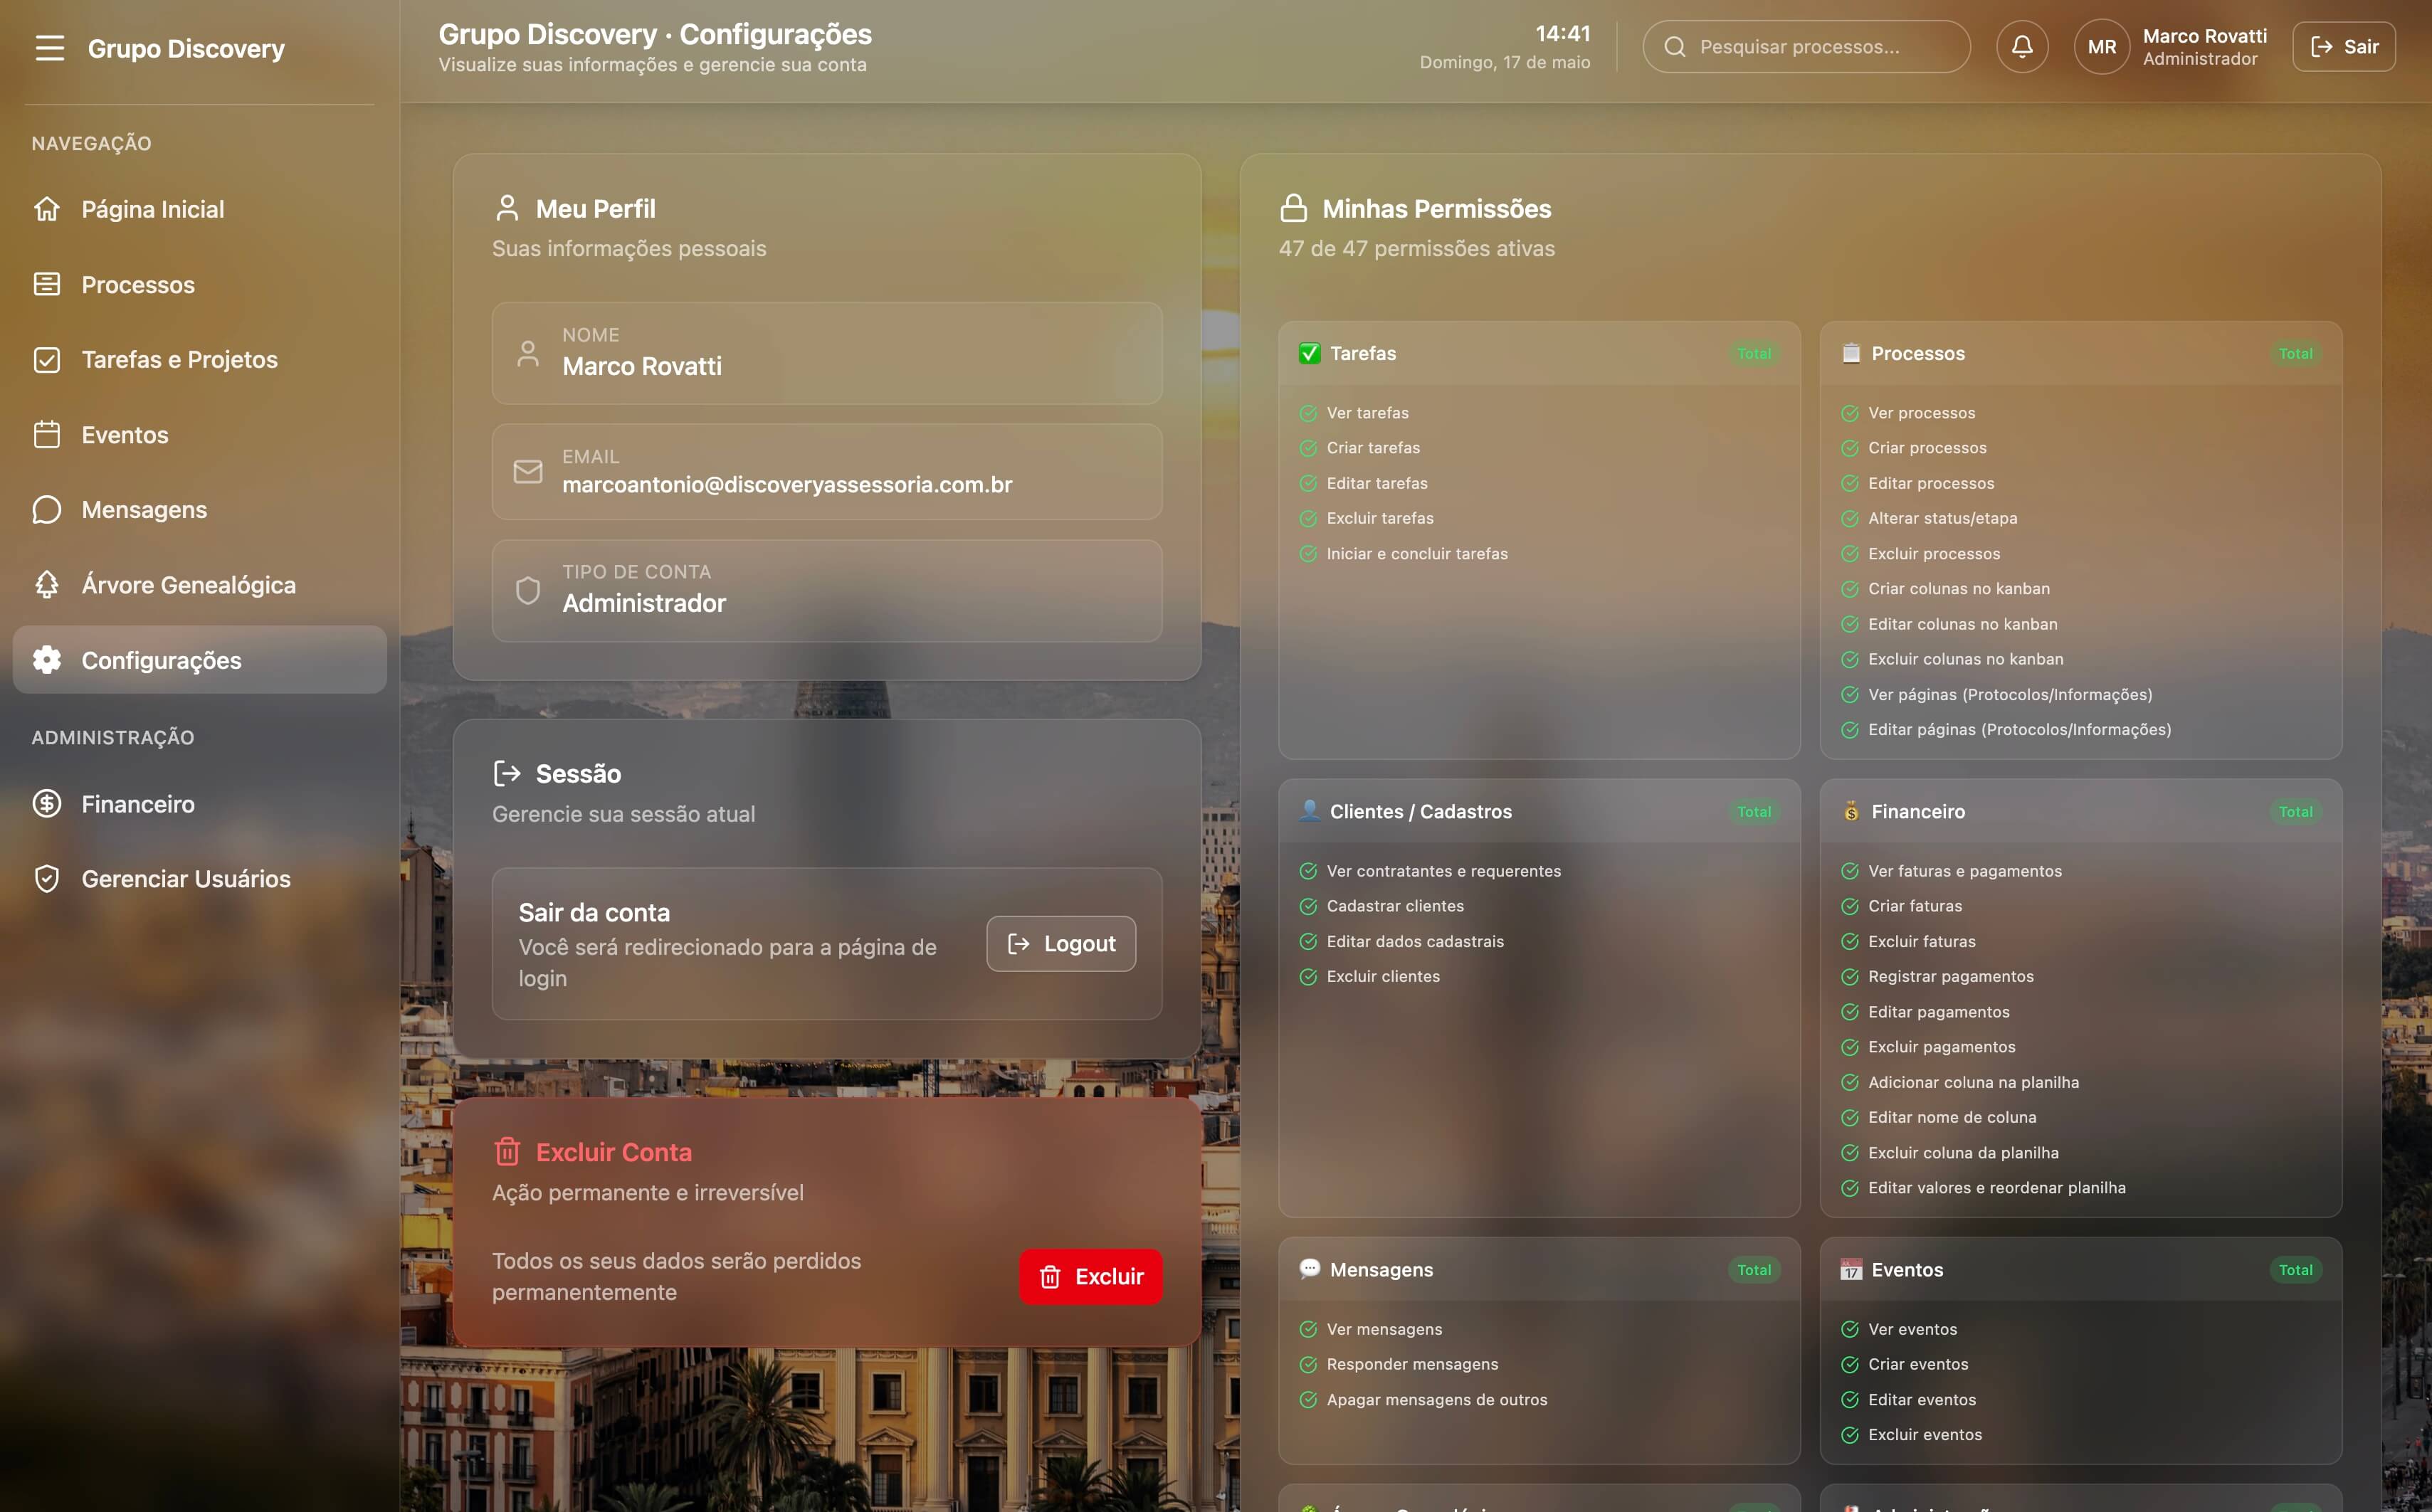Click the red trash icon beside Excluir Conta
The image size is (2432, 1512).
[x=507, y=1152]
